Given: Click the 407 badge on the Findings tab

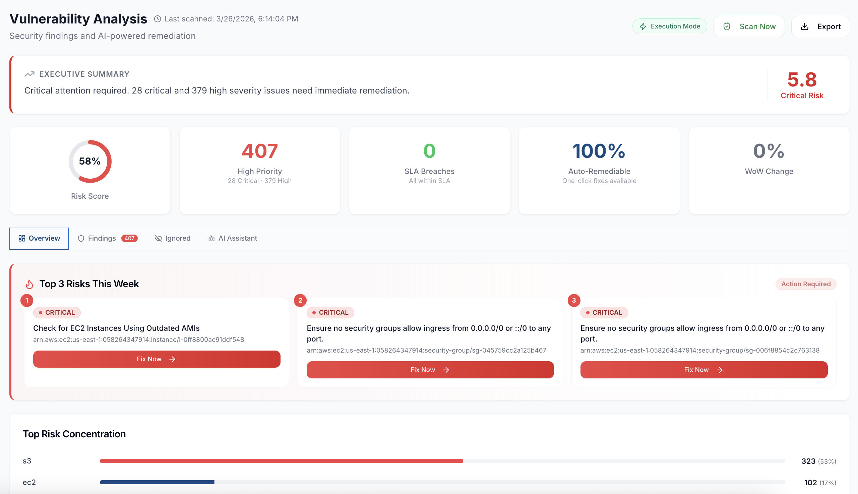Looking at the screenshot, I should coord(130,238).
